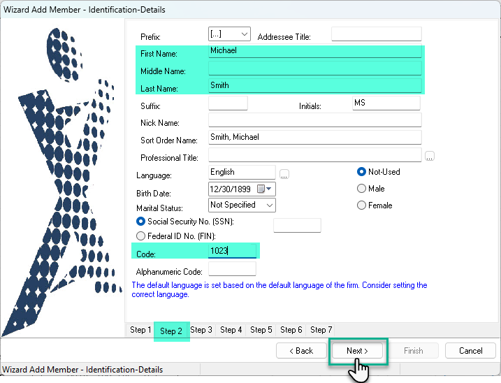The width and height of the screenshot is (501, 383).
Task: Click the disabled Finish button
Action: 413,351
